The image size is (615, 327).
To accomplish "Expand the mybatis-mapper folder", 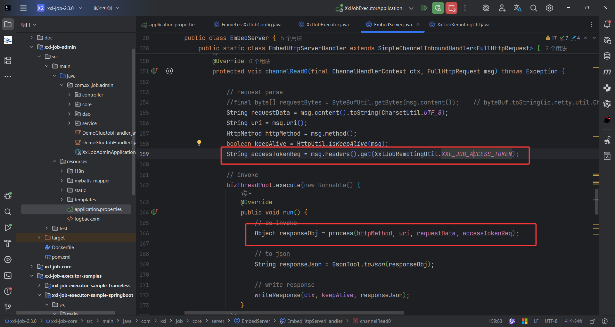I will coord(62,181).
